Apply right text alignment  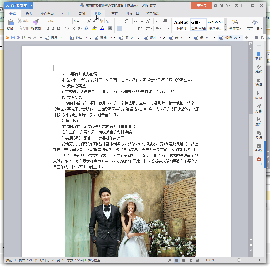(130, 28)
